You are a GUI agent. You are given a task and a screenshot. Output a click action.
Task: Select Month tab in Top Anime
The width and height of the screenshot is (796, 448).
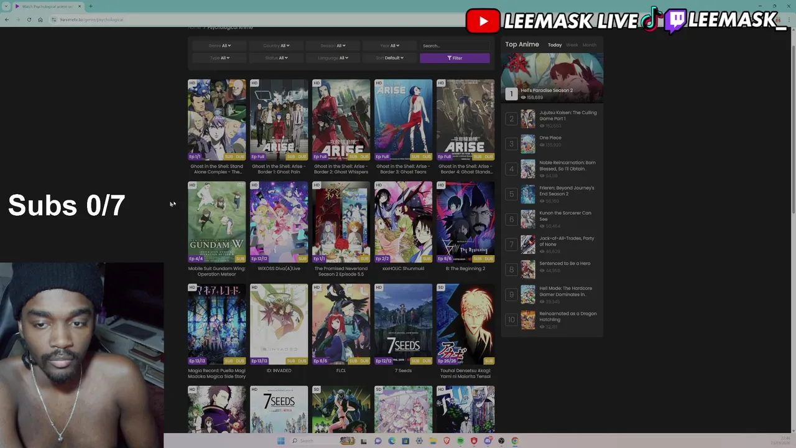[x=590, y=45]
